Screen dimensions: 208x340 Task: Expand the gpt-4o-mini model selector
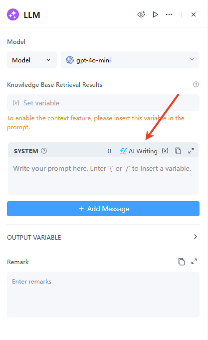tap(130, 60)
